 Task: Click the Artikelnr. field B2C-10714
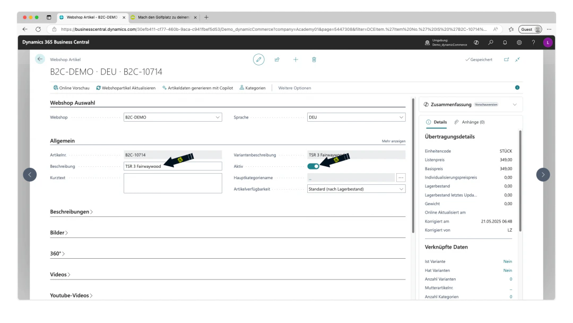click(x=172, y=155)
